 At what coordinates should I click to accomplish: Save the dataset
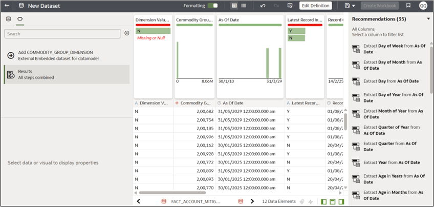pos(348,6)
